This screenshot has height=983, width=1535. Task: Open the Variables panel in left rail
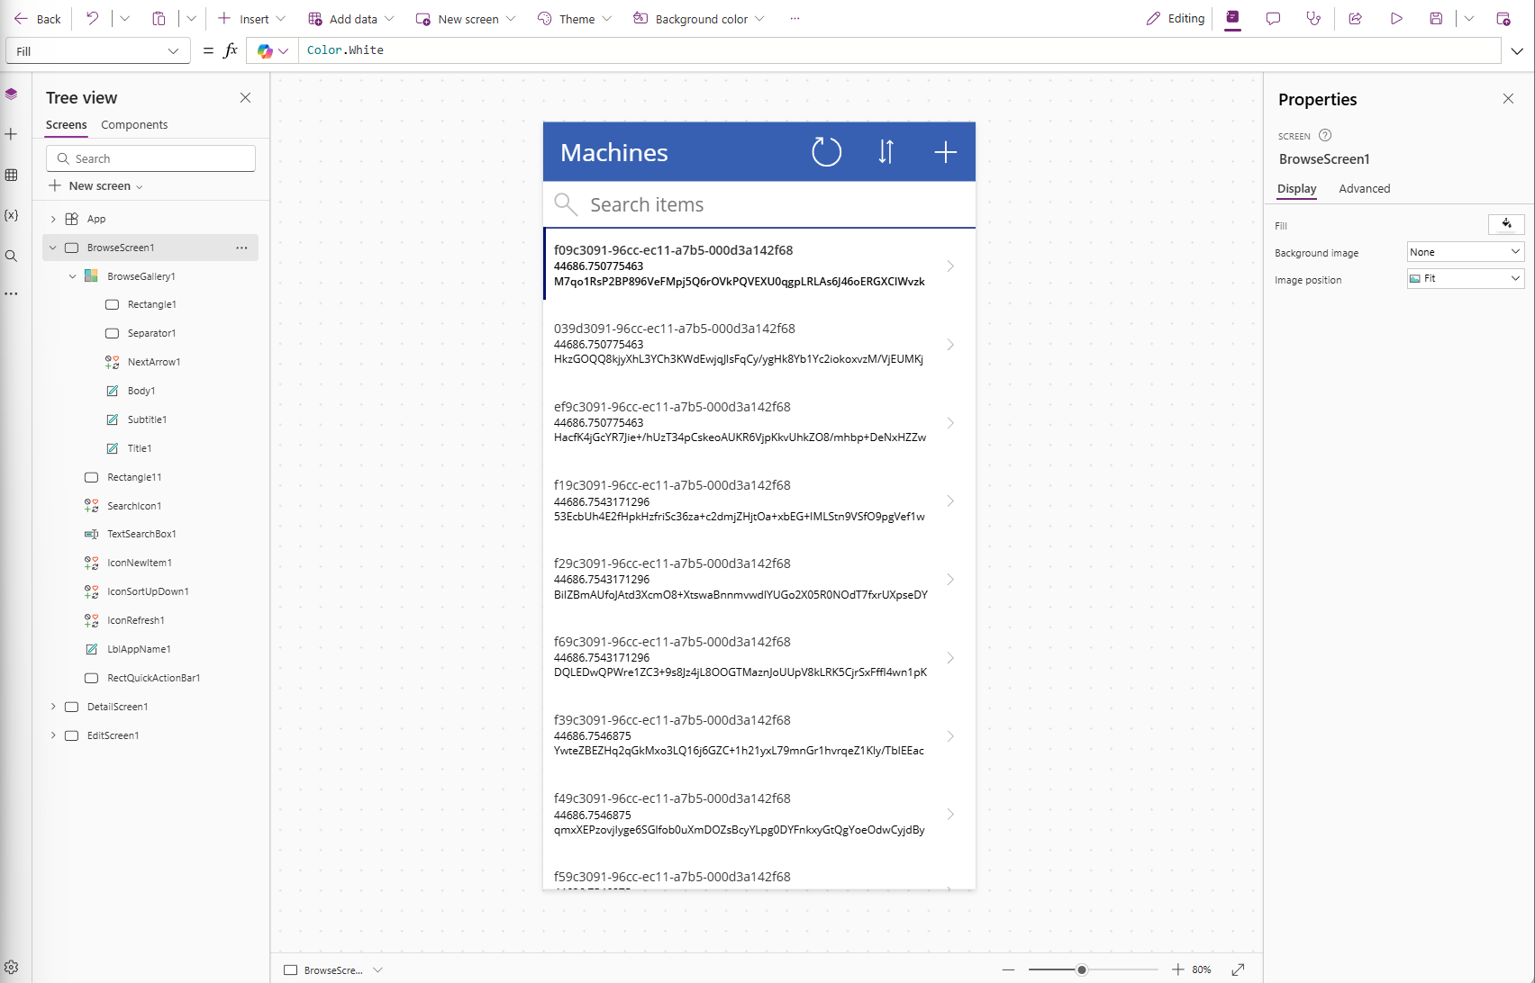click(x=12, y=215)
